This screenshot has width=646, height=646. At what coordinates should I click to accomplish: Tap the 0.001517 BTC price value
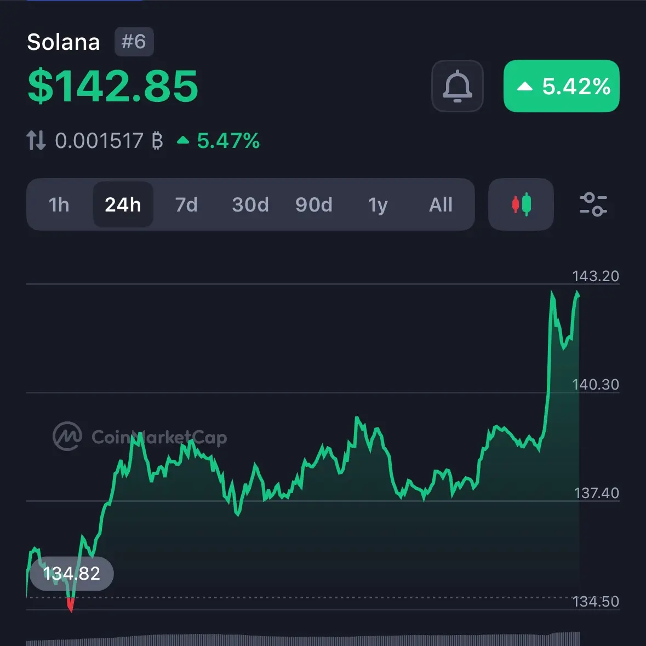click(x=109, y=140)
